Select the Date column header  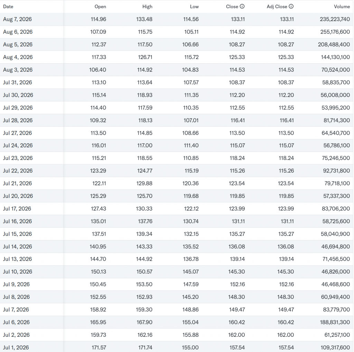[x=8, y=7]
